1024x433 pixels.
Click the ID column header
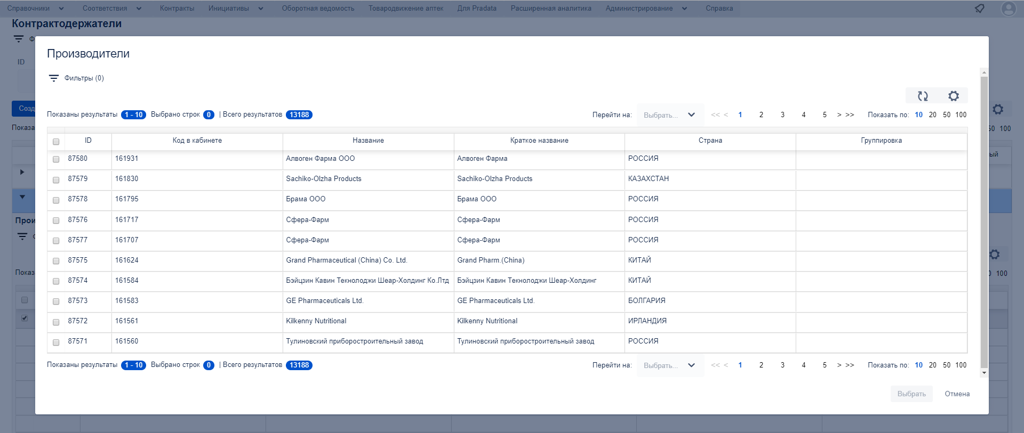[88, 141]
